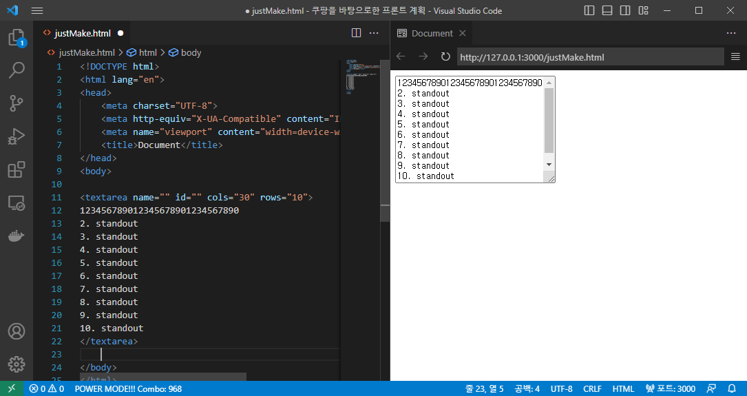Open remote window button in status bar
The image size is (747, 396).
click(12, 388)
